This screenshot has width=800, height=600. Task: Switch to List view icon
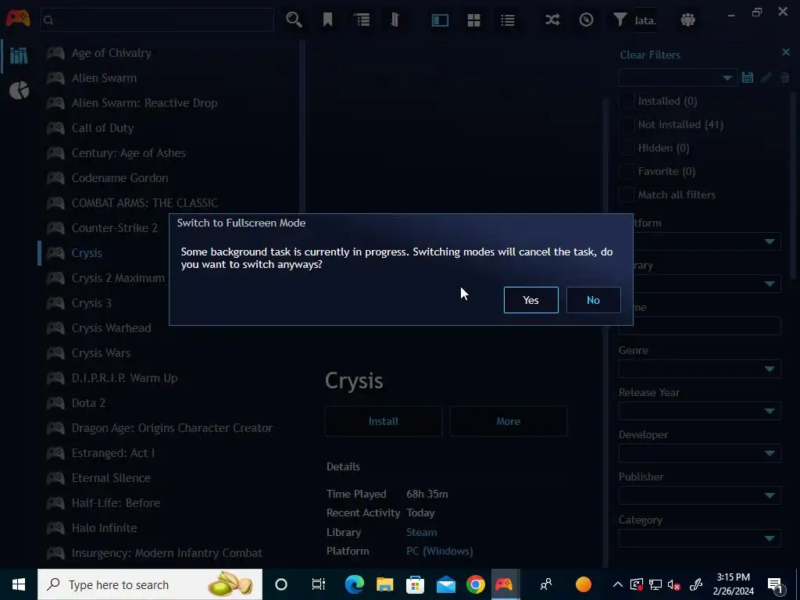point(508,20)
